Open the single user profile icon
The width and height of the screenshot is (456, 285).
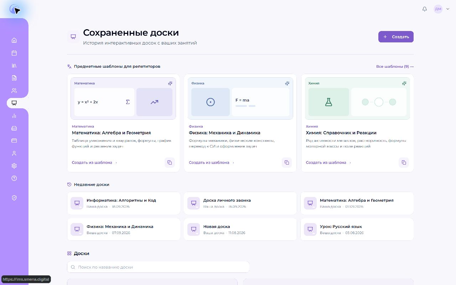14,153
